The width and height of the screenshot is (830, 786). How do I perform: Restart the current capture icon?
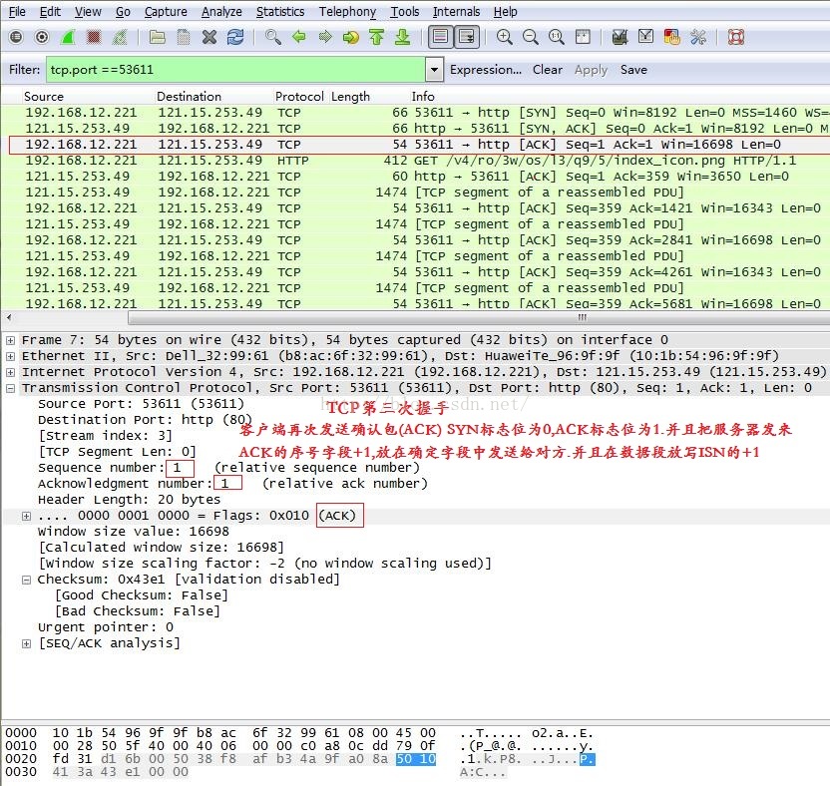[x=120, y=37]
